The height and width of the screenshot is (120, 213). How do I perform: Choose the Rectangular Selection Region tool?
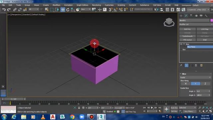click(x=52, y=10)
